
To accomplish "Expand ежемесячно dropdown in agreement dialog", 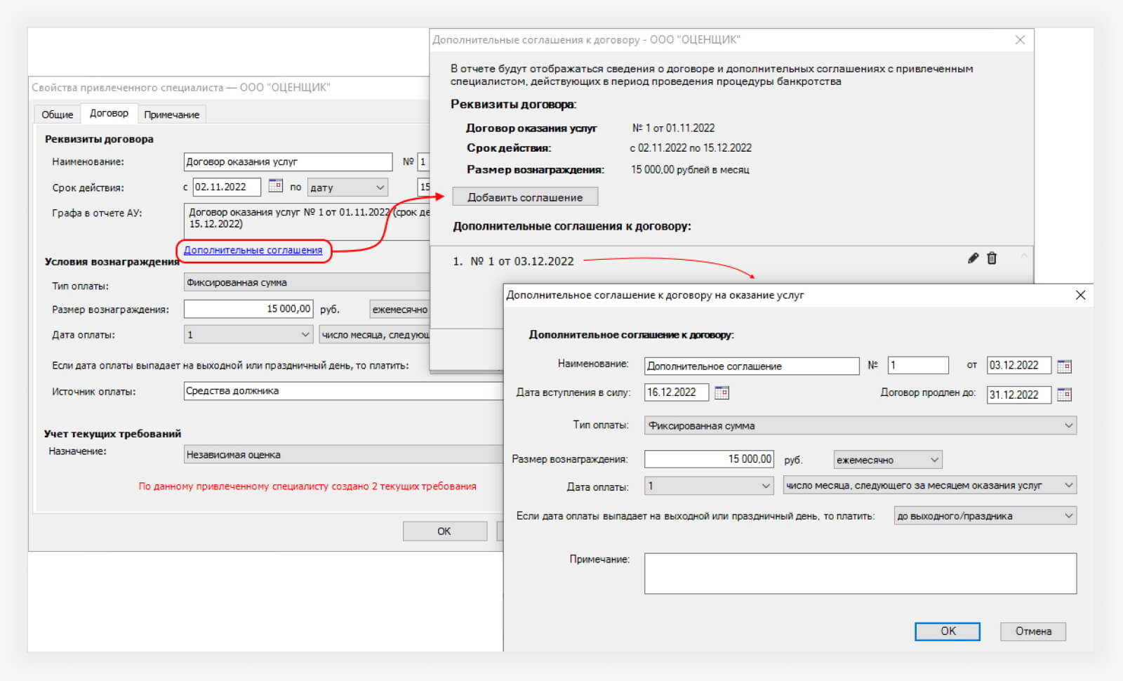I will click(888, 460).
